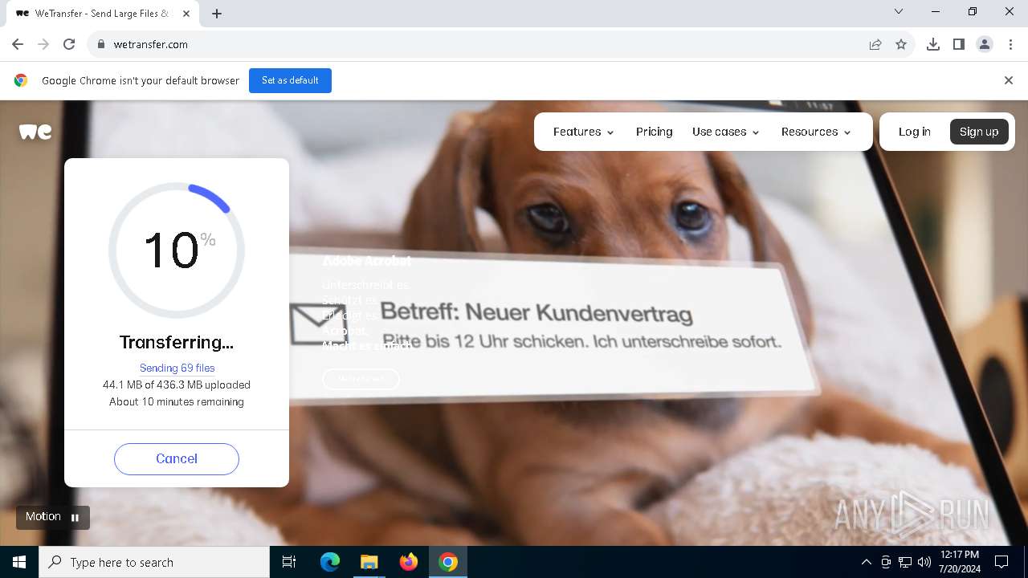Click taskbar search box
The image size is (1028, 578).
tap(154, 562)
